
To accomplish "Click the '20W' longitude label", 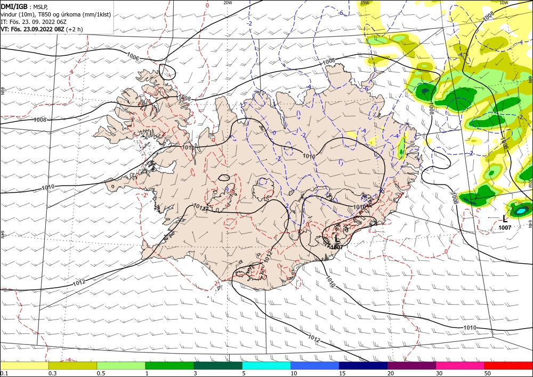I will 228,3.
